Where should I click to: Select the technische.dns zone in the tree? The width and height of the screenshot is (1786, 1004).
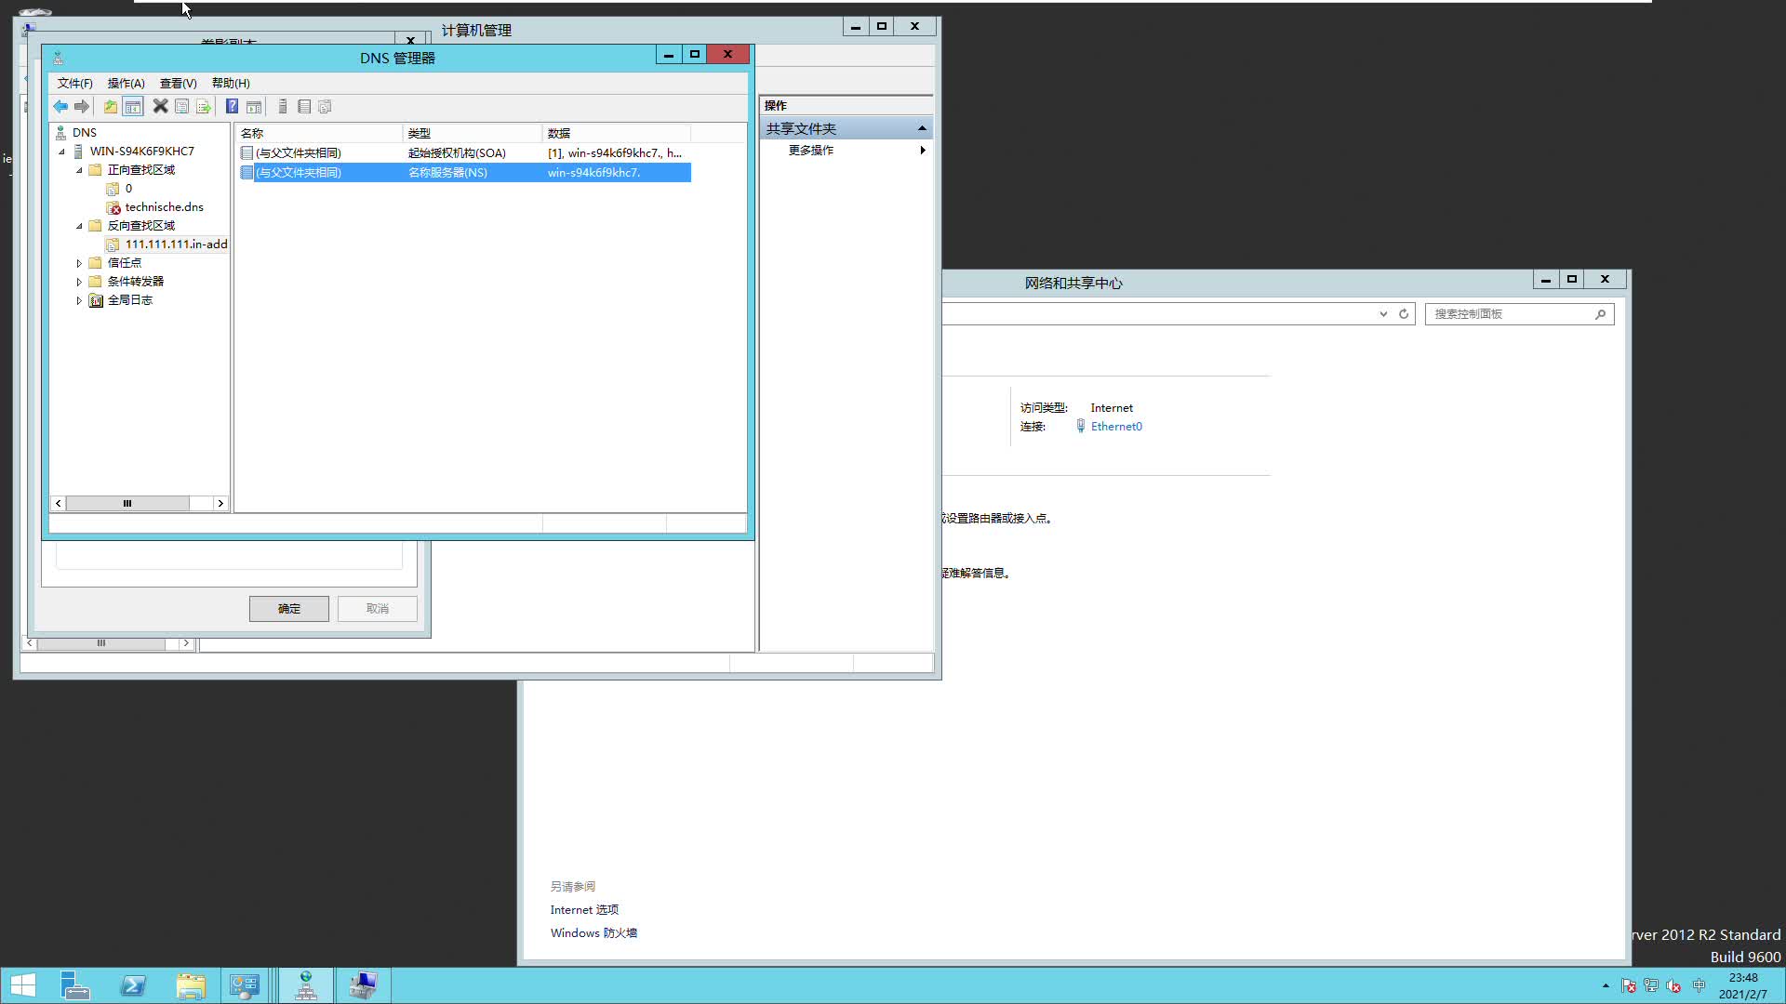tap(164, 206)
